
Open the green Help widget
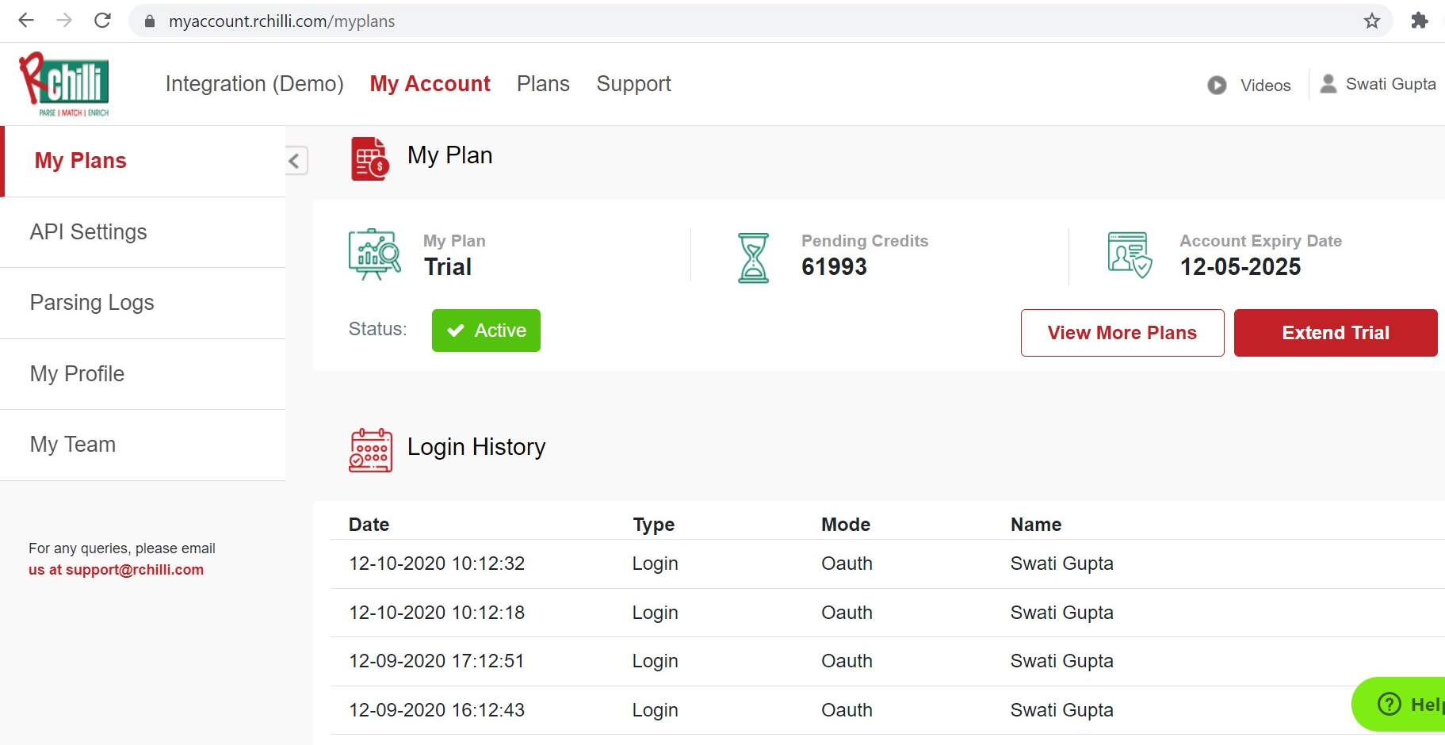1400,704
